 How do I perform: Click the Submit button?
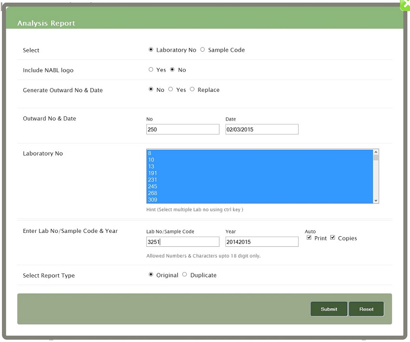(x=329, y=309)
